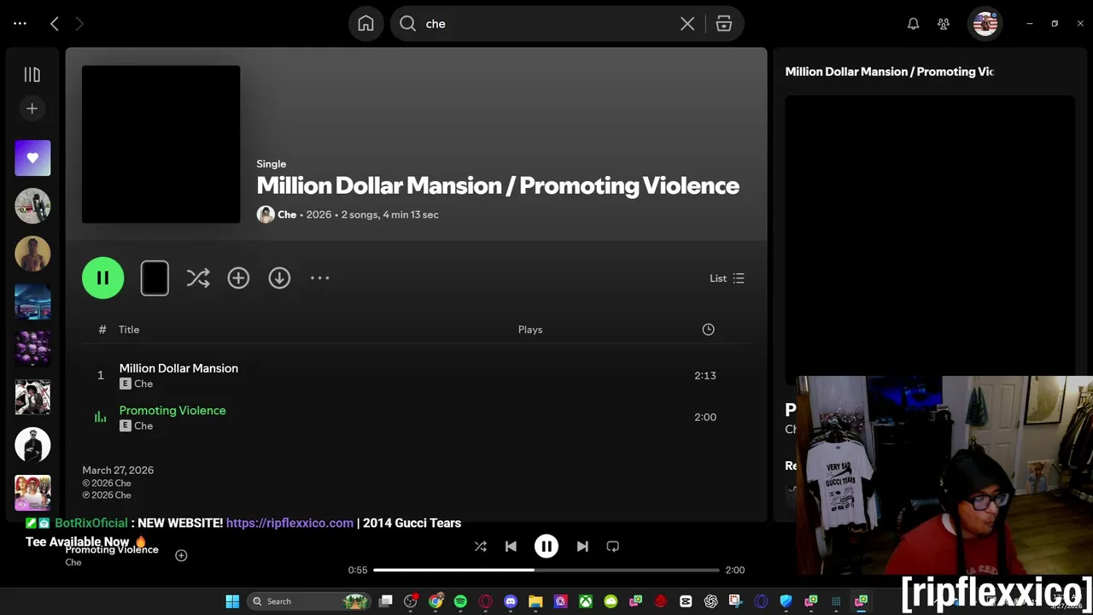Add the single to Your Library
The image size is (1093, 615).
point(238,278)
